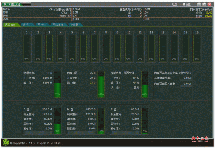
Task: Click the 内存分页 25 G value
Action: point(93,73)
